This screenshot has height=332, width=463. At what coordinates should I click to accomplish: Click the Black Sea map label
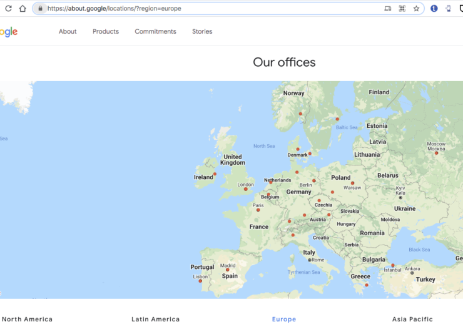[x=419, y=250]
